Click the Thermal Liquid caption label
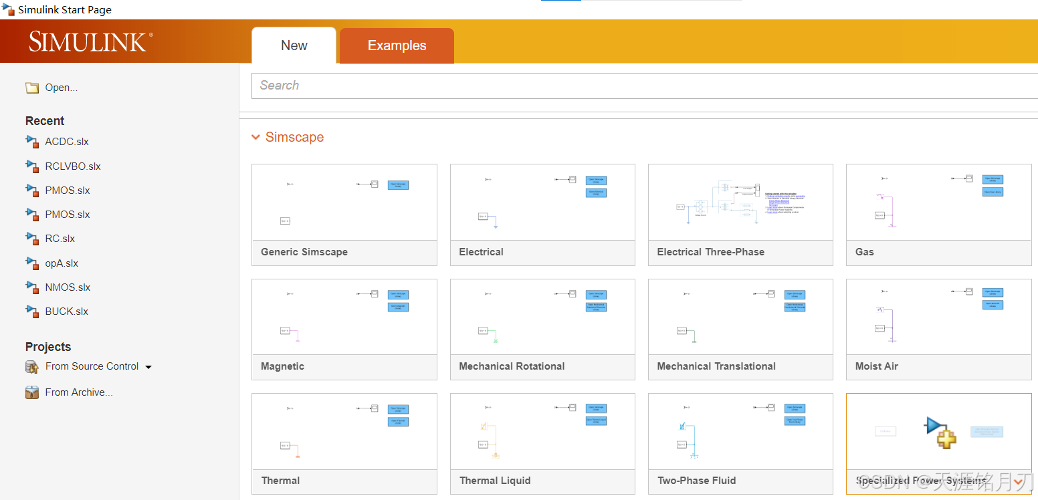 (x=495, y=481)
